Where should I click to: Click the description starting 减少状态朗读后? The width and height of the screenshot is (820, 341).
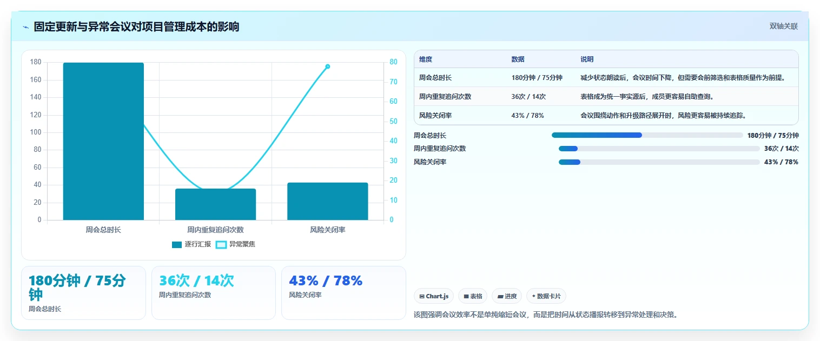[683, 78]
